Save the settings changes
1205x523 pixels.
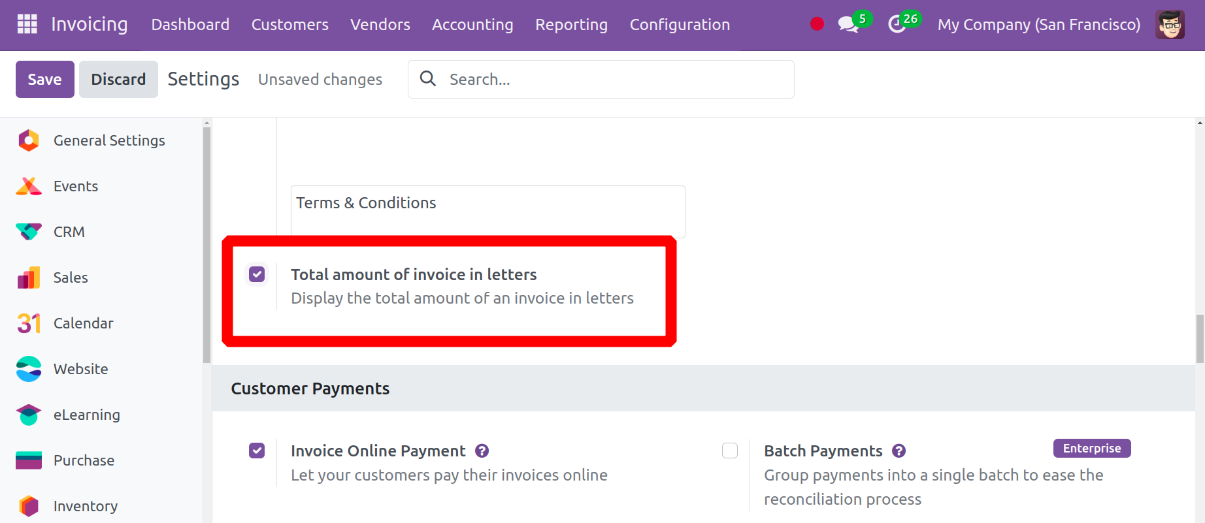pos(45,80)
